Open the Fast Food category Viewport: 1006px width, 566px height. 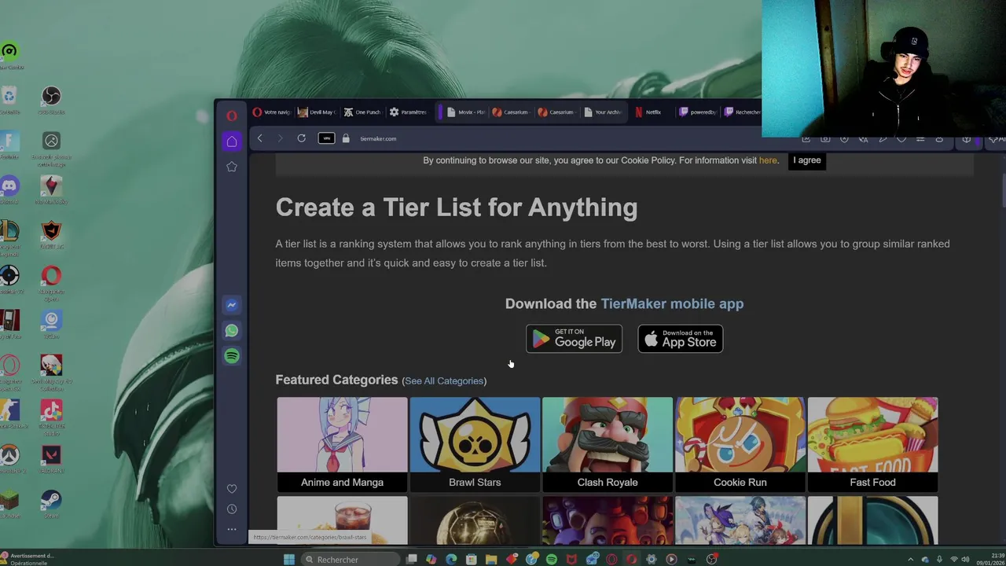(872, 444)
